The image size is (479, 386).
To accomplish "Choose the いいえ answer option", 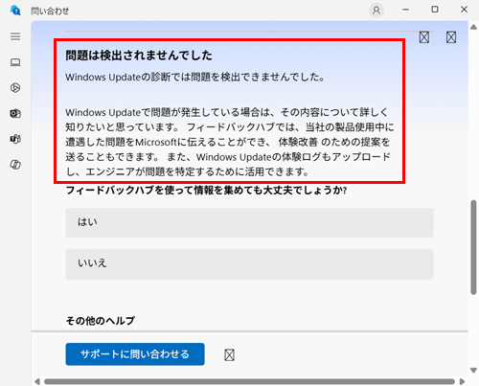I will [250, 264].
